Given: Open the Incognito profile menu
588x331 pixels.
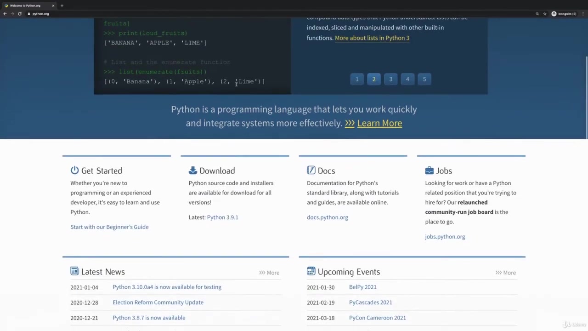Looking at the screenshot, I should pyautogui.click(x=564, y=14).
